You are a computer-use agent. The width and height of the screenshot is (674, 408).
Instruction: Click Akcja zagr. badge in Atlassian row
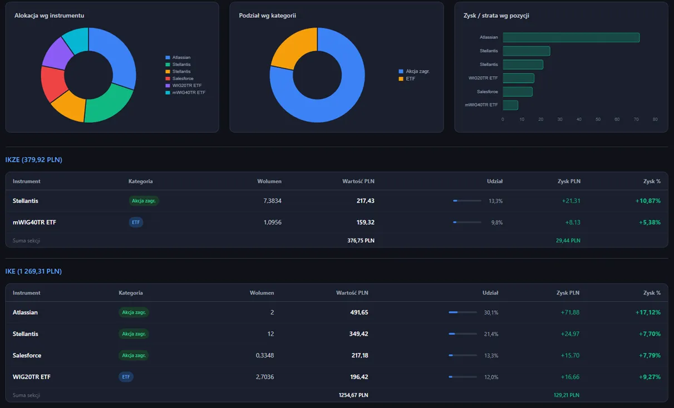134,312
